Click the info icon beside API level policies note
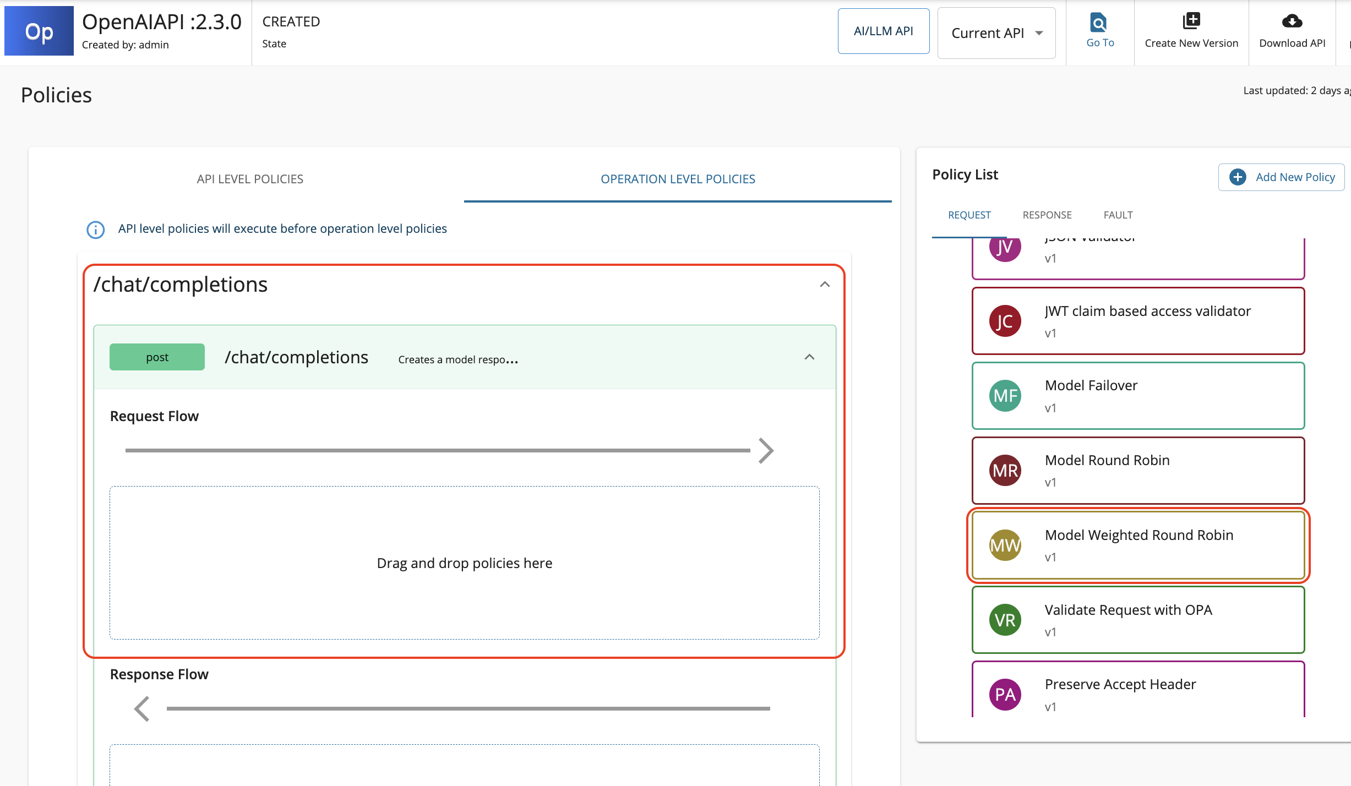1351x786 pixels. [96, 230]
